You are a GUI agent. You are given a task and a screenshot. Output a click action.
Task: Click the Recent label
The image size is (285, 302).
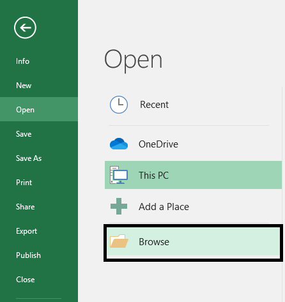pos(154,105)
